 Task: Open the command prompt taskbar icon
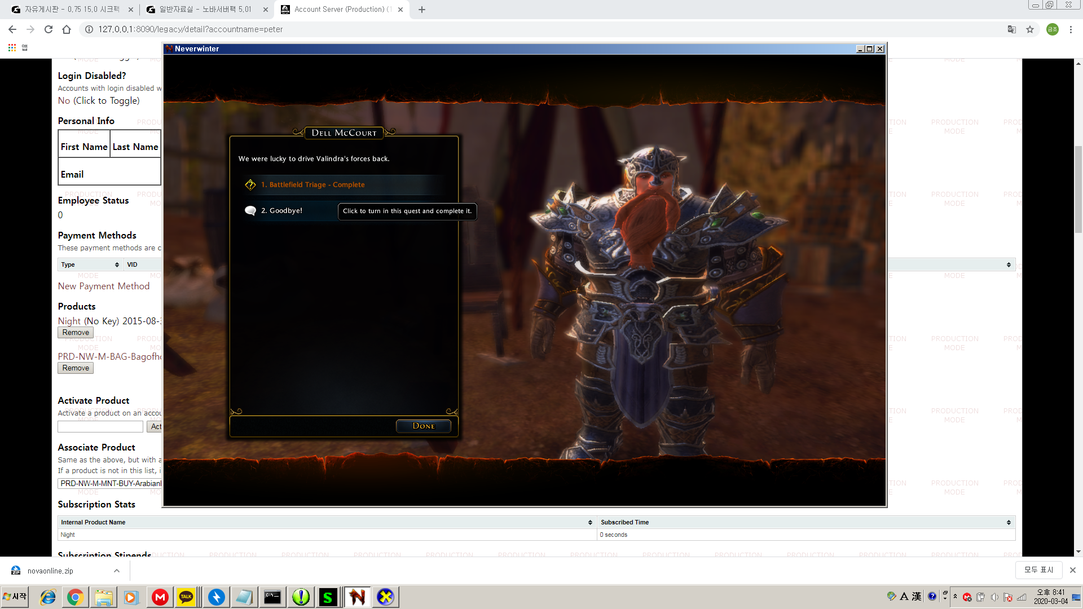pos(272,597)
